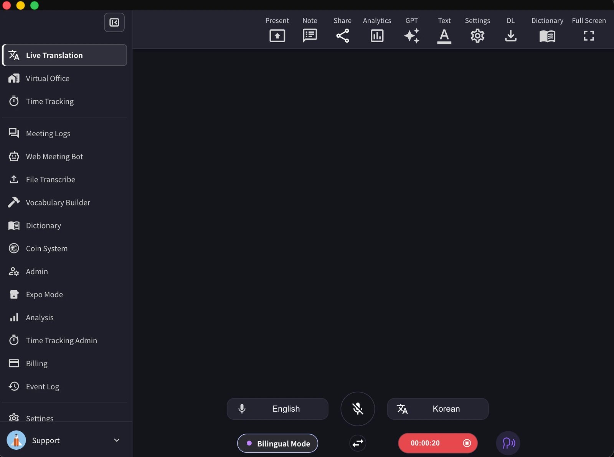The height and width of the screenshot is (457, 614).
Task: Swap the source and target languages
Action: (x=358, y=443)
